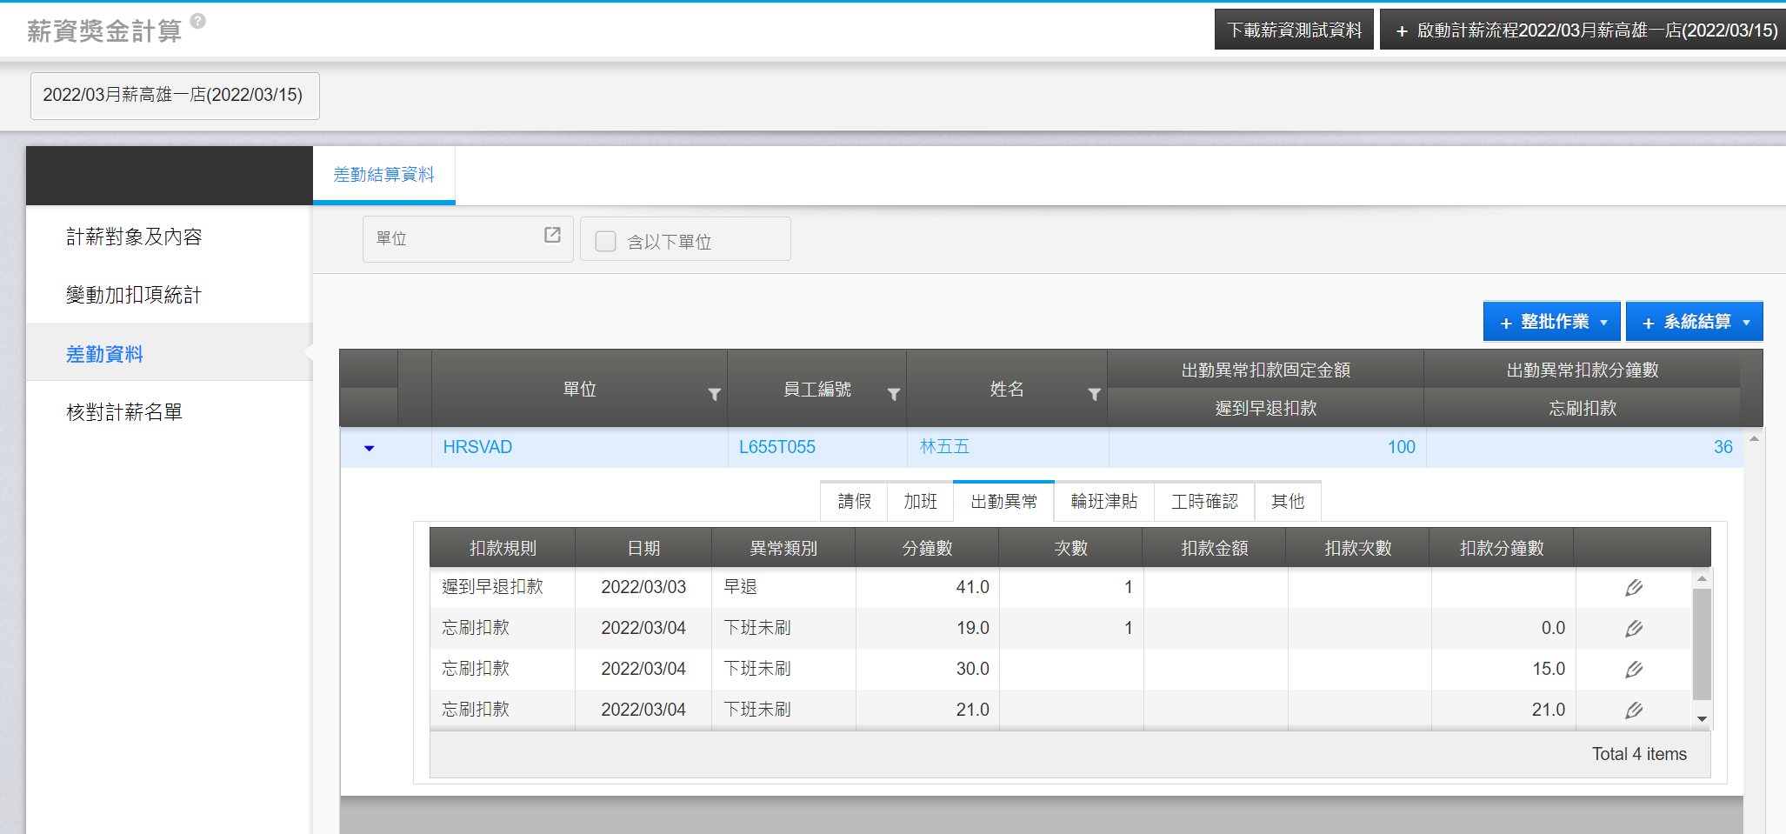Switch to the 輪班津貼 tab
This screenshot has width=1786, height=834.
tap(1103, 502)
